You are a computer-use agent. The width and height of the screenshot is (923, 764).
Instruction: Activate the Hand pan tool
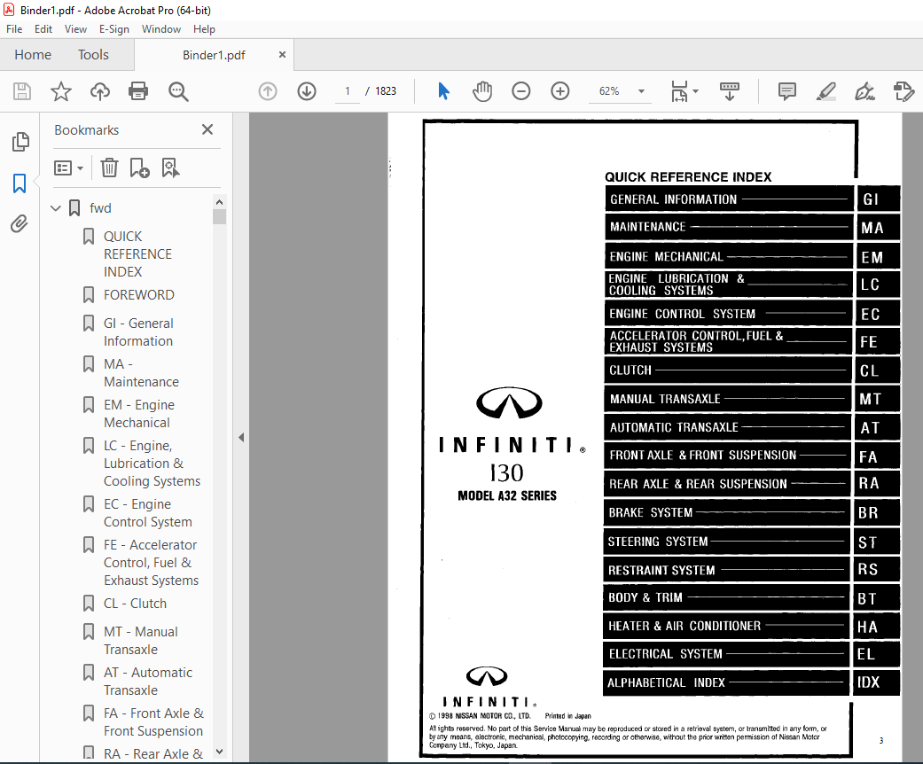pyautogui.click(x=482, y=91)
